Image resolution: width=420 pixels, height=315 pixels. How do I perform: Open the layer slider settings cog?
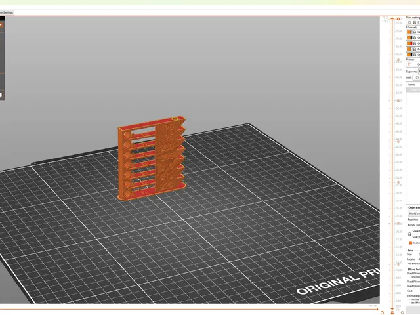(x=402, y=312)
